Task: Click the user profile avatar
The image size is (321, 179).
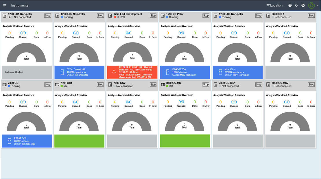Action: click(311, 5)
